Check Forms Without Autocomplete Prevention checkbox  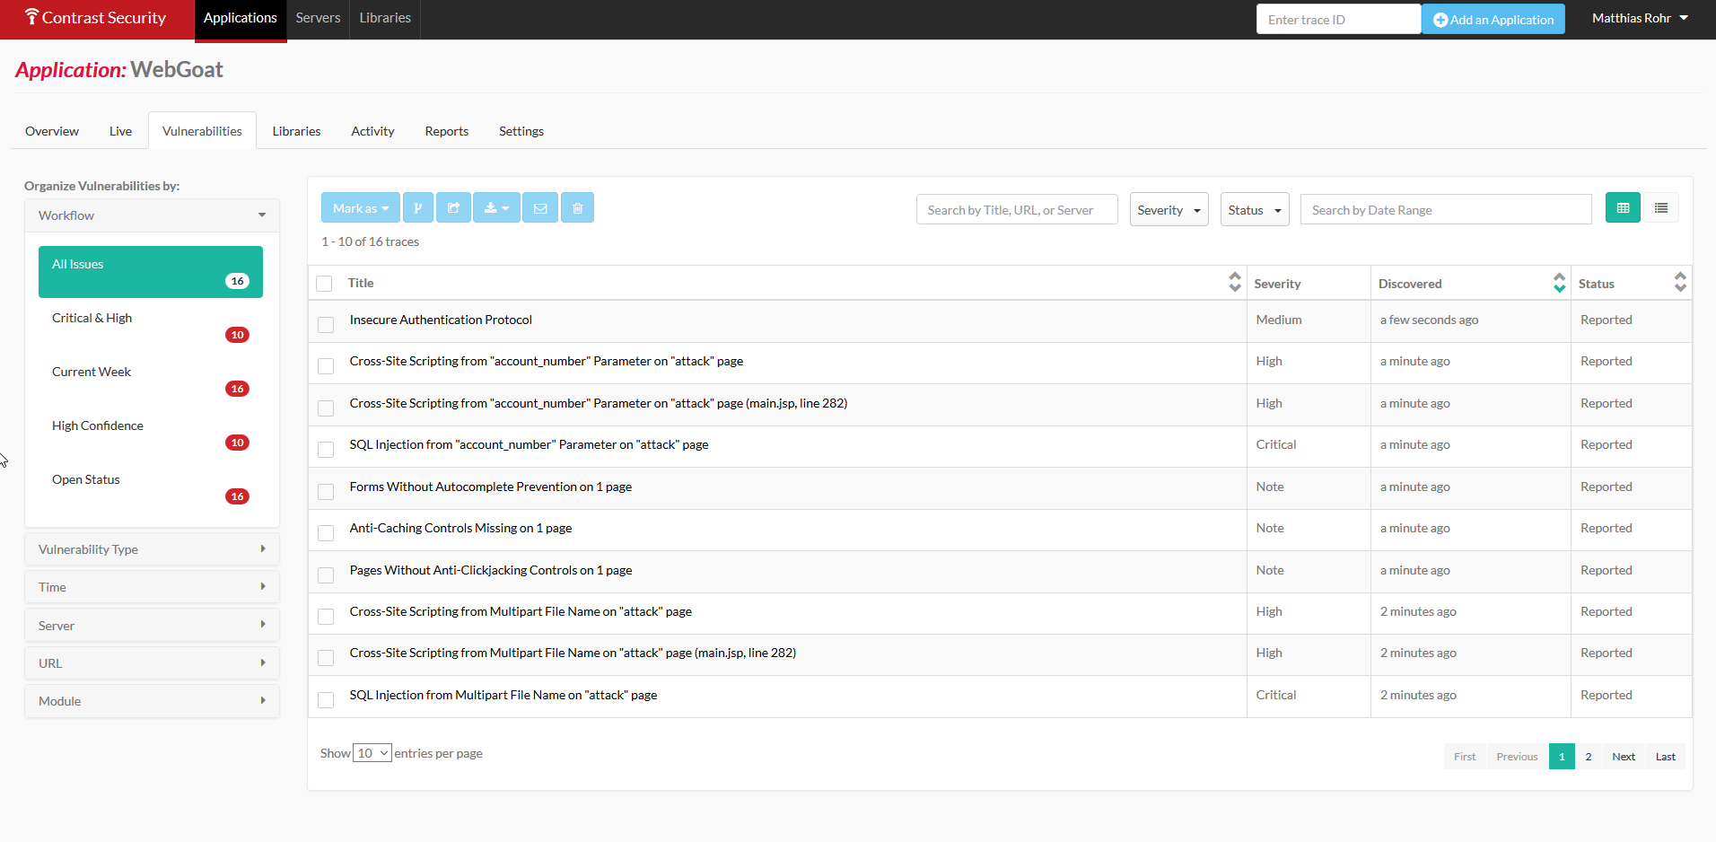[x=326, y=491]
